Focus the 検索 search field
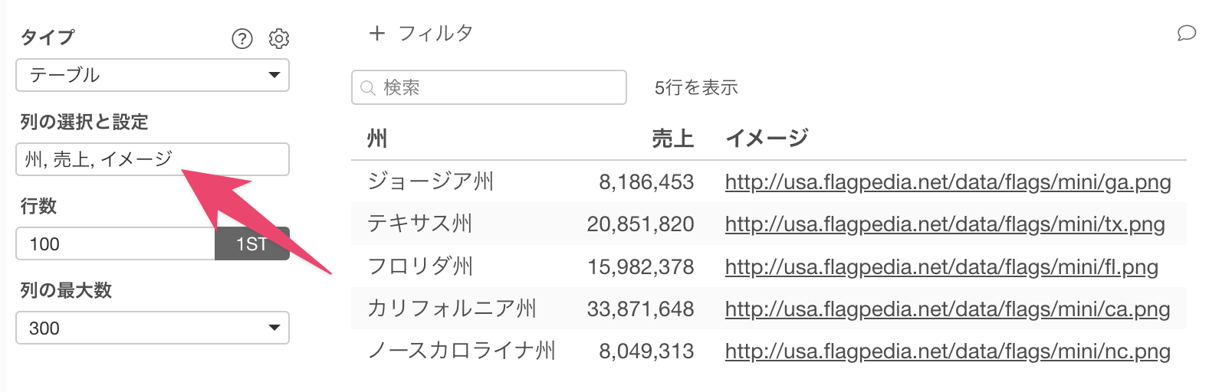 pos(489,87)
